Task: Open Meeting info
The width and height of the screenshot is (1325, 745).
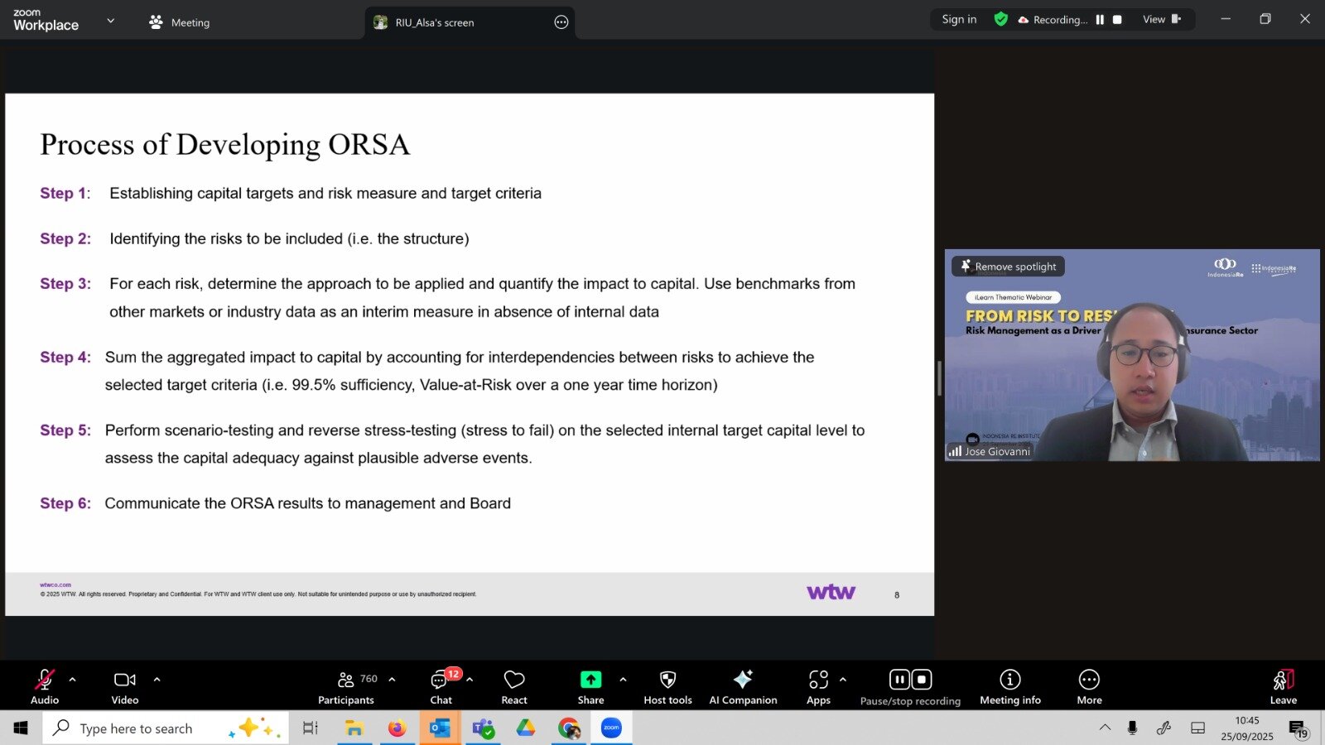Action: 1009,687
